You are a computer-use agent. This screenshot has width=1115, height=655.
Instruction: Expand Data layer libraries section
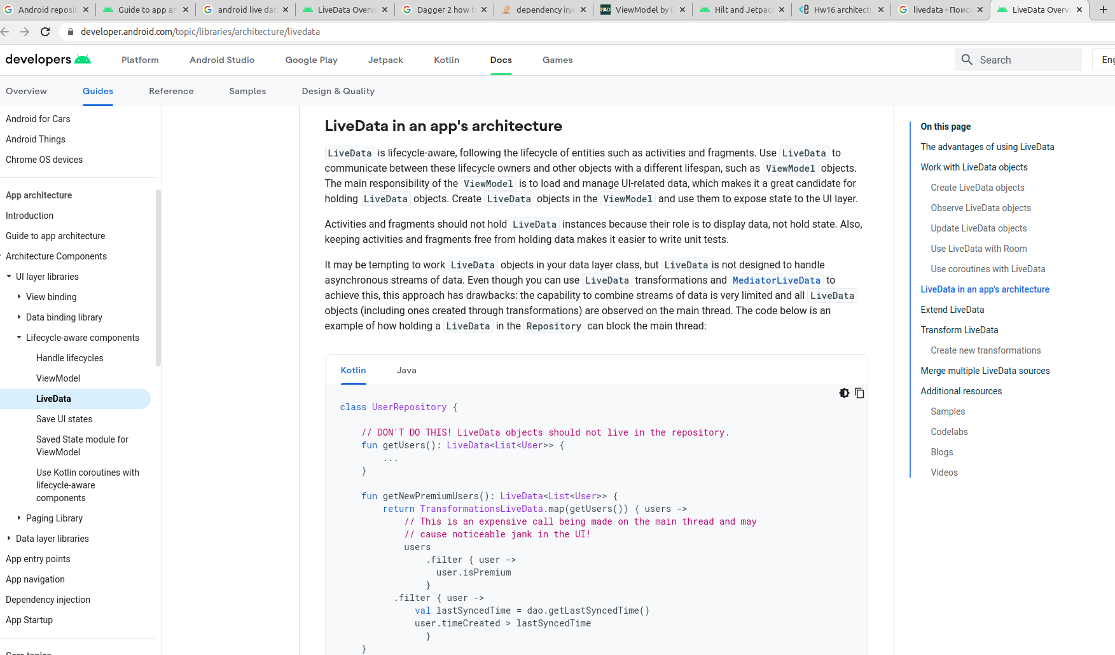pos(9,539)
